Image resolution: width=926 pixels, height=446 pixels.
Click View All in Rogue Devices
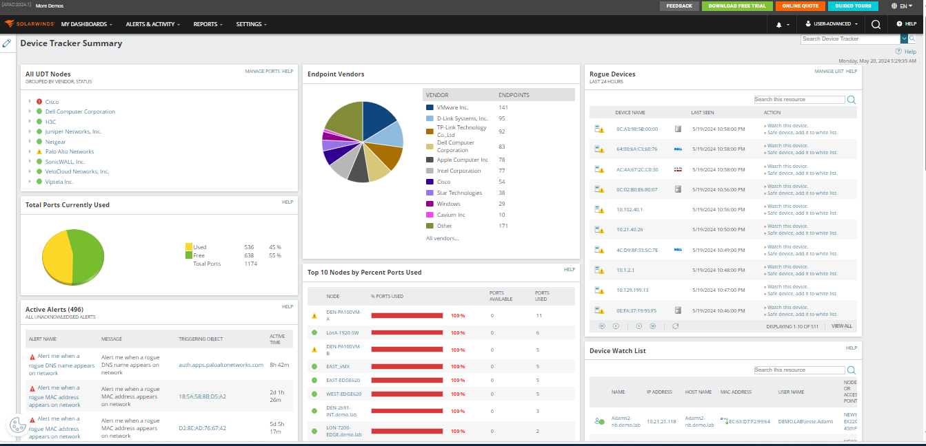842,326
